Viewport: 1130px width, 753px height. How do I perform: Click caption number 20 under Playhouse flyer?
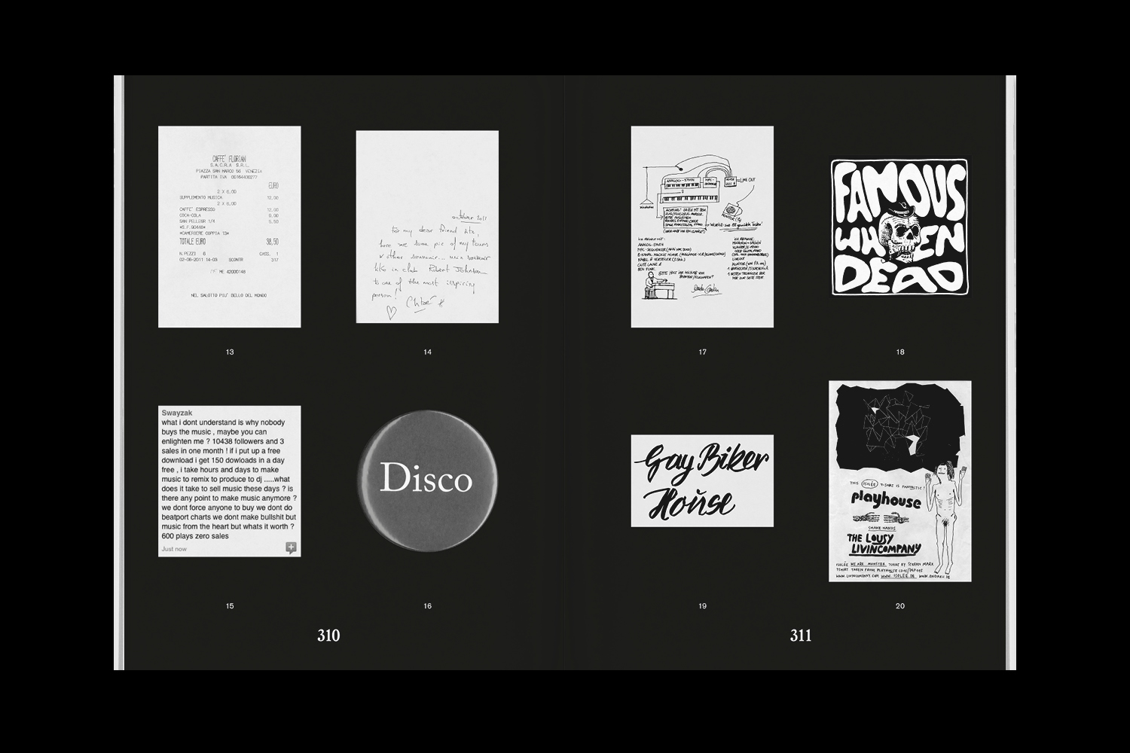900,606
